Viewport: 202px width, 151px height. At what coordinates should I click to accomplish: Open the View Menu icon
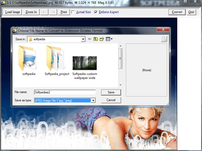108,39
